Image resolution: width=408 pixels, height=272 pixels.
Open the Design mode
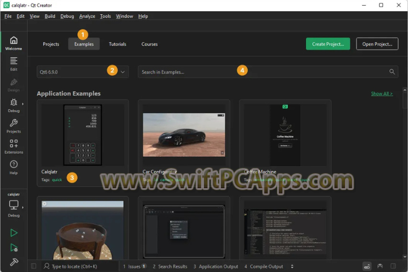14,85
